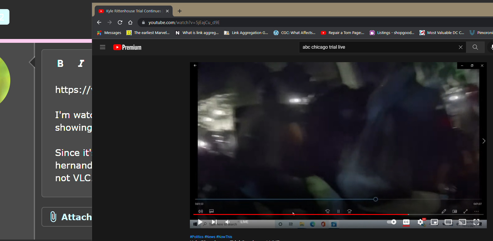Click the Attach button in background editor
This screenshot has height=241, width=493.
(x=67, y=217)
